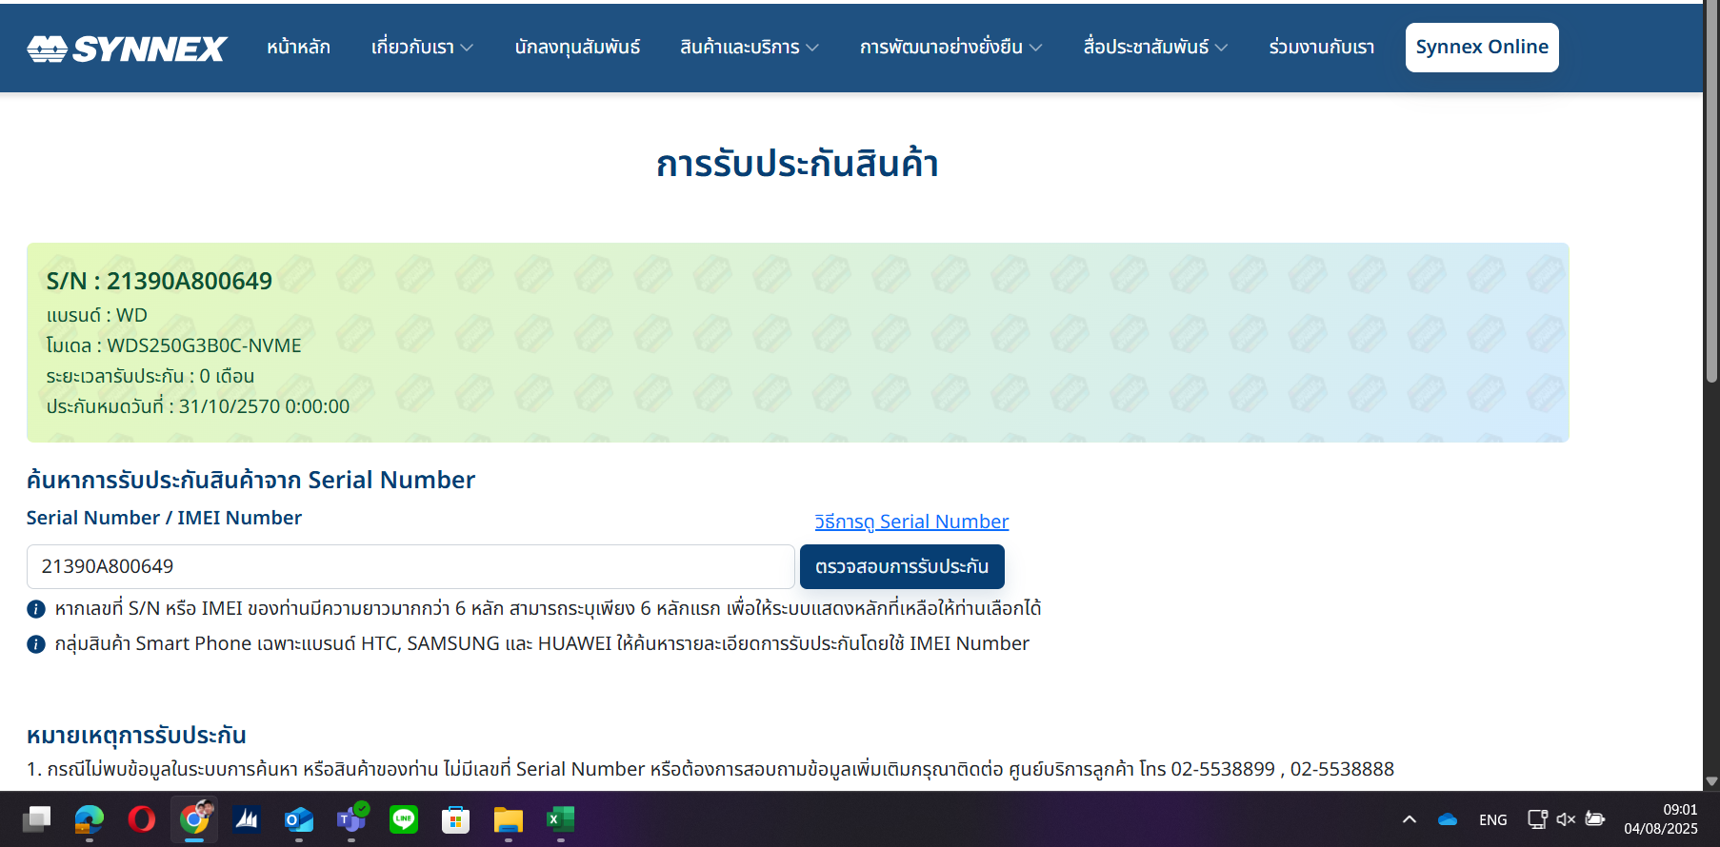Open the วิธีการดู Serial Number link
1720x847 pixels.
click(x=911, y=522)
